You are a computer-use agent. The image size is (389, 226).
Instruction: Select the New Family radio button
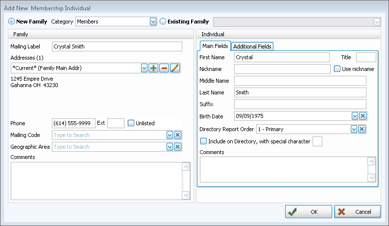12,22
